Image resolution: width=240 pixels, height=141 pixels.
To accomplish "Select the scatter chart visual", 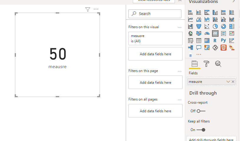I will click(207, 26).
